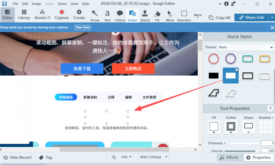Expand the Outline color dropdown
Image resolution: width=275 pixels, height=165 pixels.
pos(231,133)
